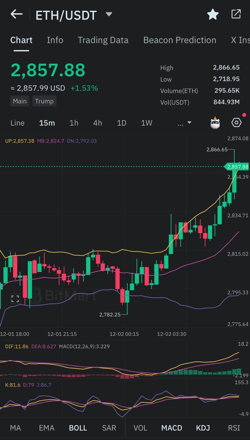The image size is (250, 440).
Task: Click the High value 2,866.65
Action: click(x=226, y=67)
